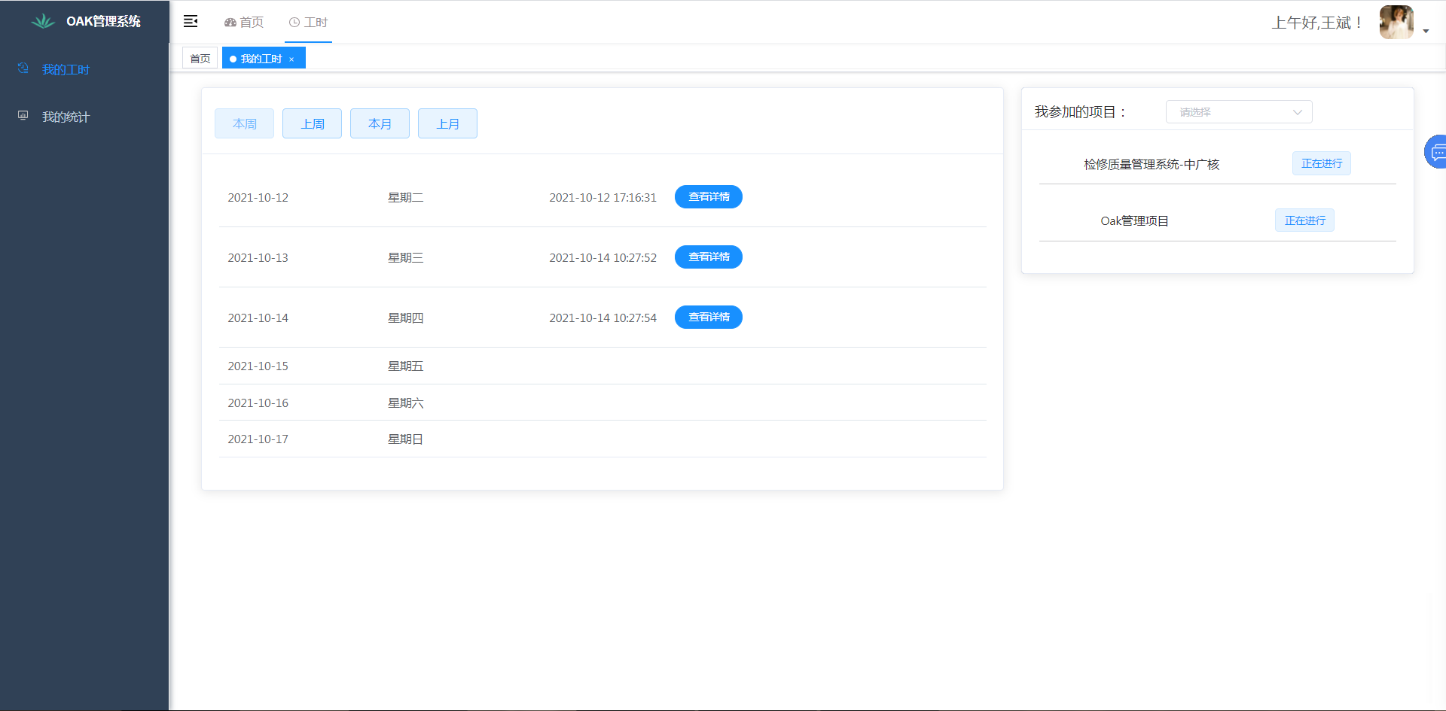This screenshot has width=1446, height=711.
Task: Expand the user menu arrow beside avatar
Action: [x=1426, y=32]
